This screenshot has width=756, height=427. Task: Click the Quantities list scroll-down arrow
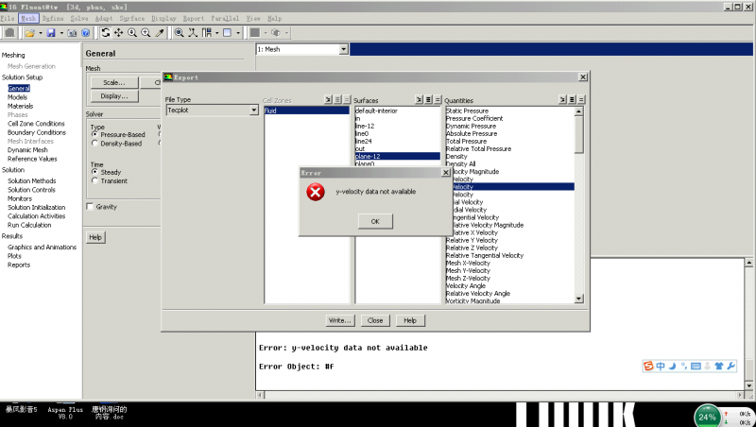point(579,299)
